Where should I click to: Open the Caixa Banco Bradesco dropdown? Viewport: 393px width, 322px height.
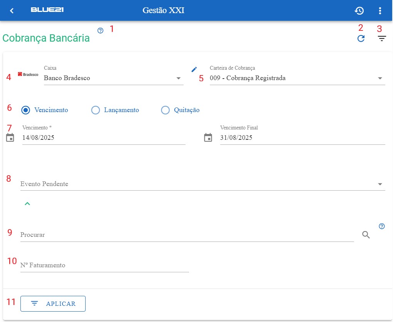(113, 78)
